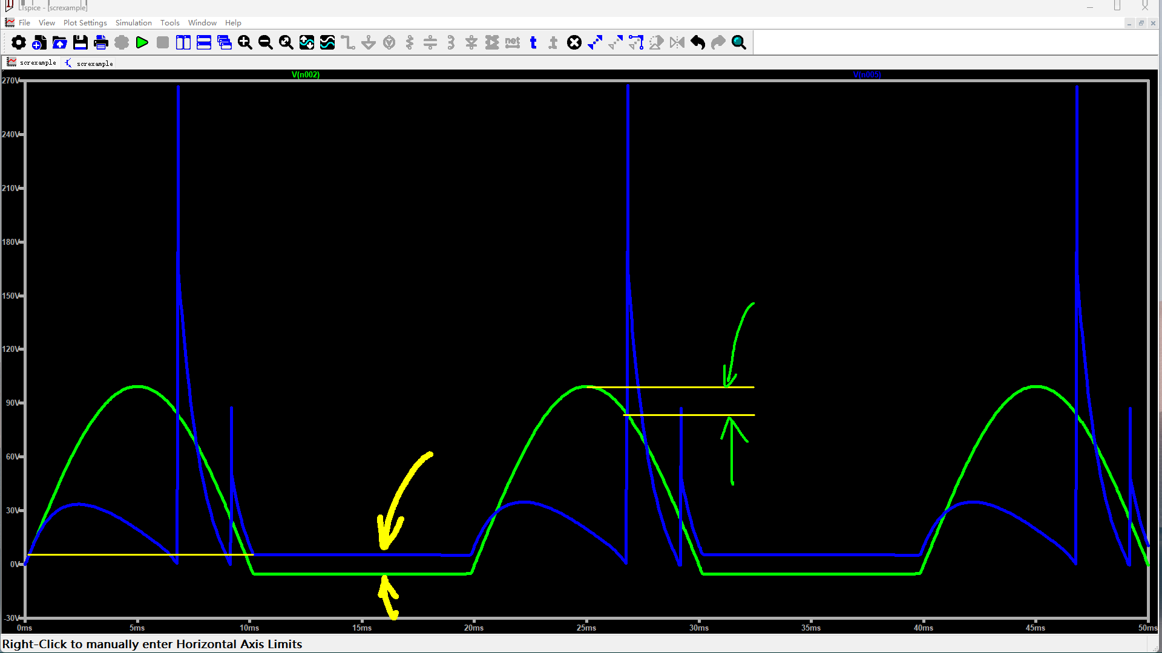This screenshot has height=653, width=1162.
Task: Click the Find magnifier icon at toolbar end
Action: coord(739,42)
